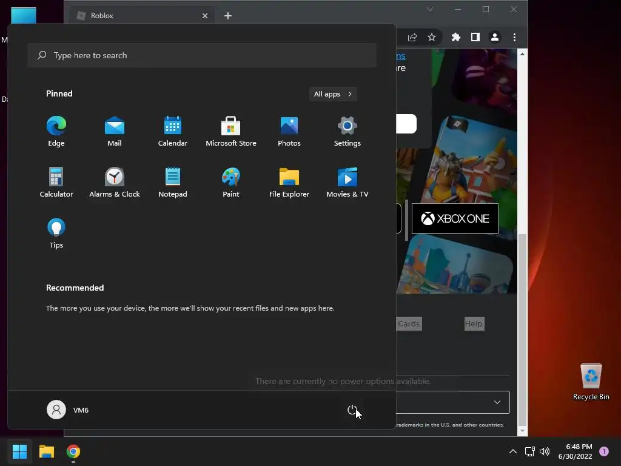This screenshot has width=621, height=466.
Task: Toggle Chrome side panel
Action: pos(475,37)
